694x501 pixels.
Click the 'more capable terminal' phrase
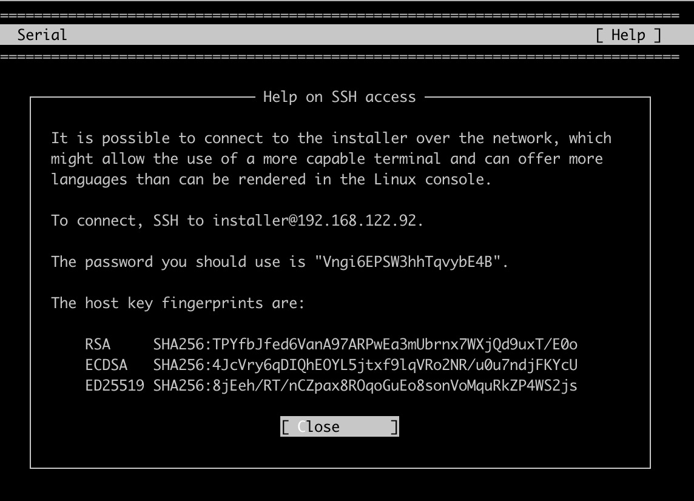coord(352,159)
